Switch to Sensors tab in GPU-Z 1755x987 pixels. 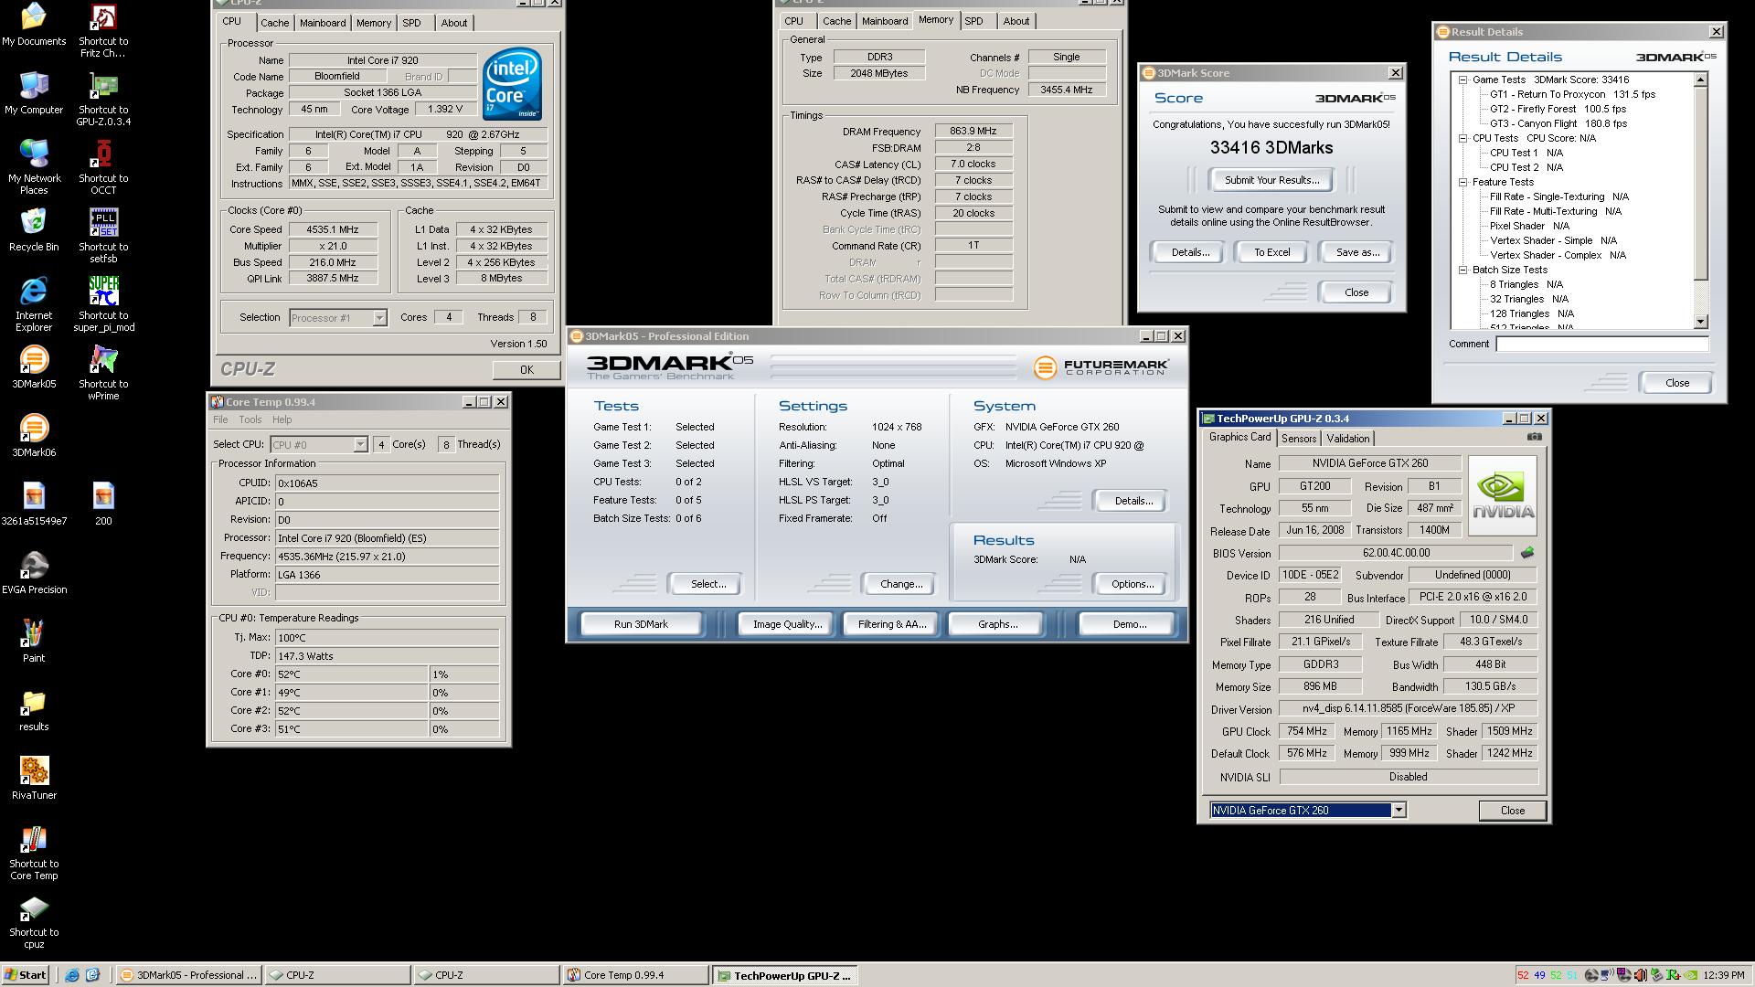[1298, 439]
